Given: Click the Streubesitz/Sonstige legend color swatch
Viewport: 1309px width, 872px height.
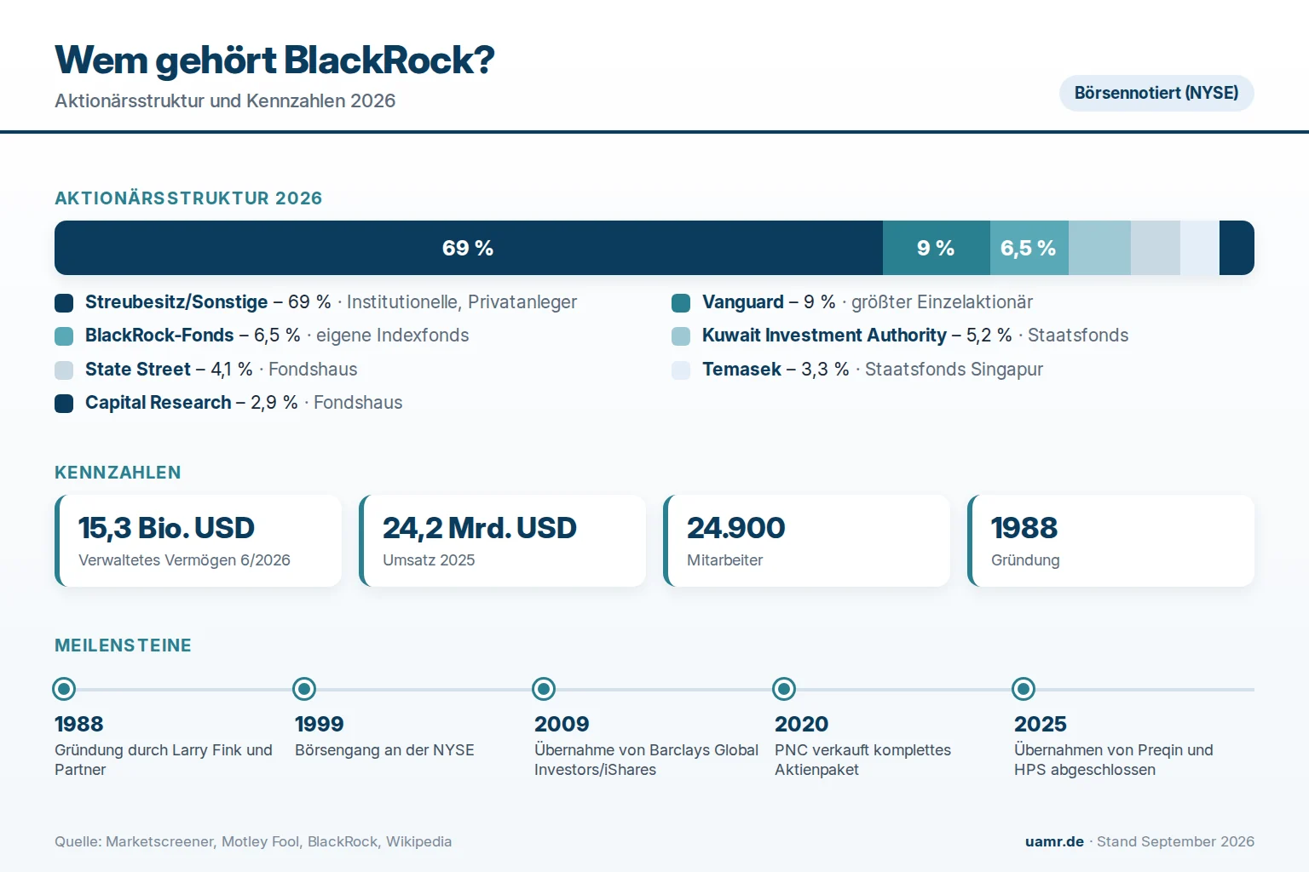Looking at the screenshot, I should (64, 302).
